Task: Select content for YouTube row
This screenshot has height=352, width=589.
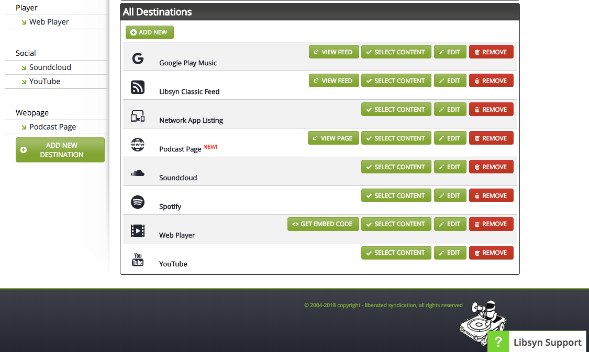Action: tap(396, 253)
